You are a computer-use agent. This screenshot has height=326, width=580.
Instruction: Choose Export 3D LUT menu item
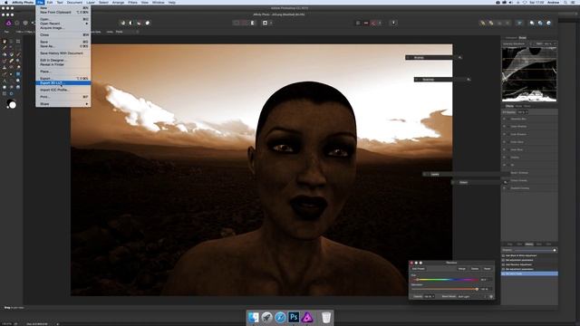click(63, 82)
